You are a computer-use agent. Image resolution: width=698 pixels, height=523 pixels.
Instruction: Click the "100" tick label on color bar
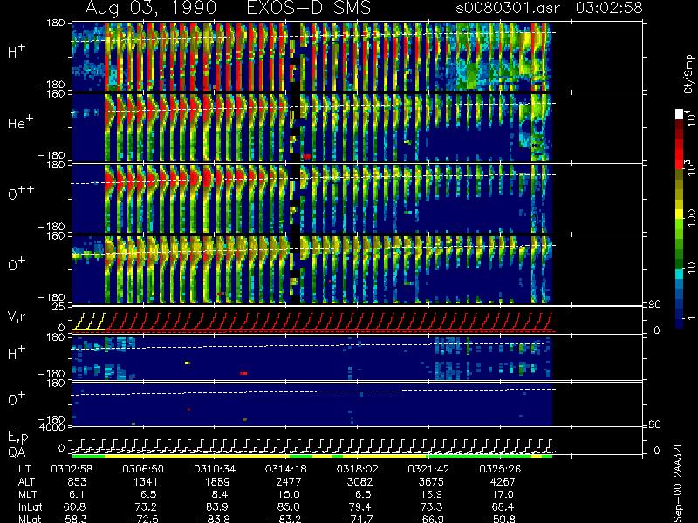tap(691, 217)
